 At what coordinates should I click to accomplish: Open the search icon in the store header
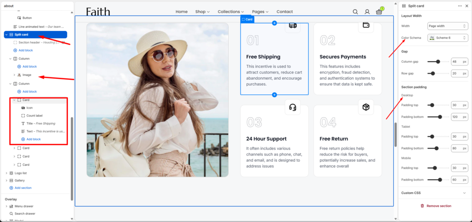[x=355, y=12]
